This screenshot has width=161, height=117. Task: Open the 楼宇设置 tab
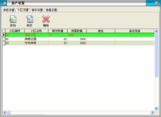[37, 10]
